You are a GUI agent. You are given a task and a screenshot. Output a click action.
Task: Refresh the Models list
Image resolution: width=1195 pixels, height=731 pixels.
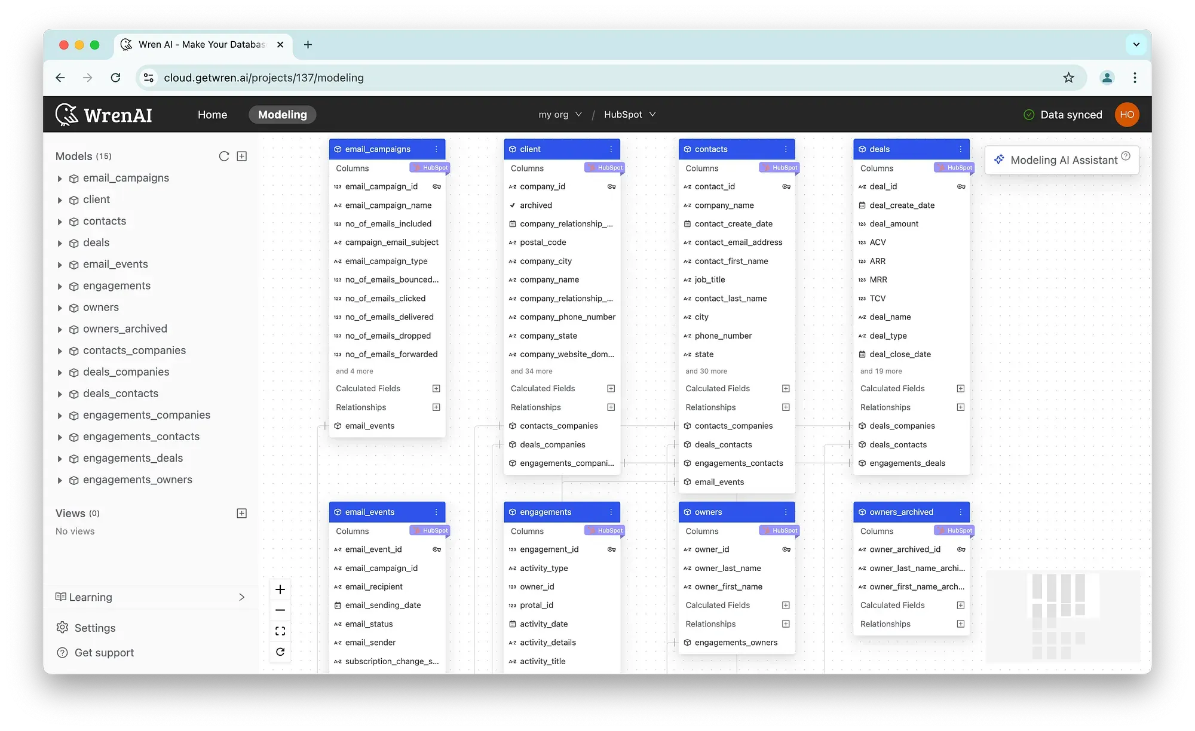click(224, 156)
